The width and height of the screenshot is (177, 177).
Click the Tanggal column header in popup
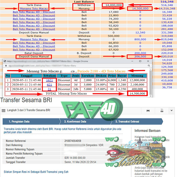coord(27,76)
